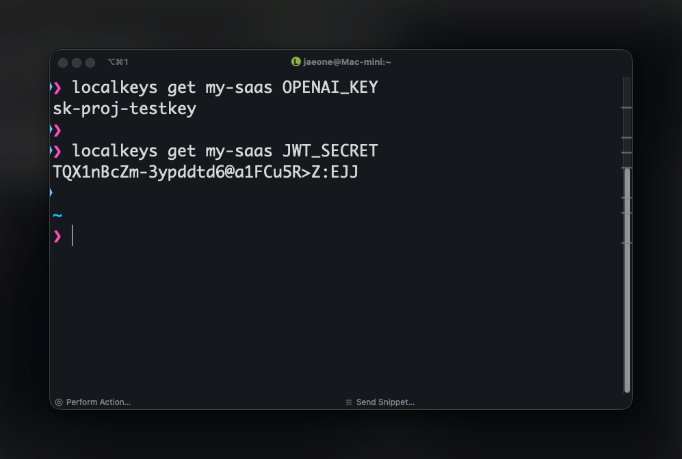Viewport: 682px width, 459px height.
Task: Open the Perform Action menu
Action: tap(92, 402)
